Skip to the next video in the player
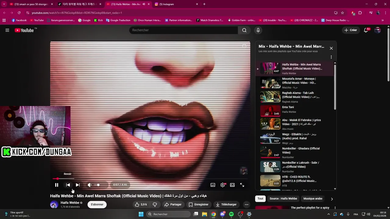 point(78,185)
